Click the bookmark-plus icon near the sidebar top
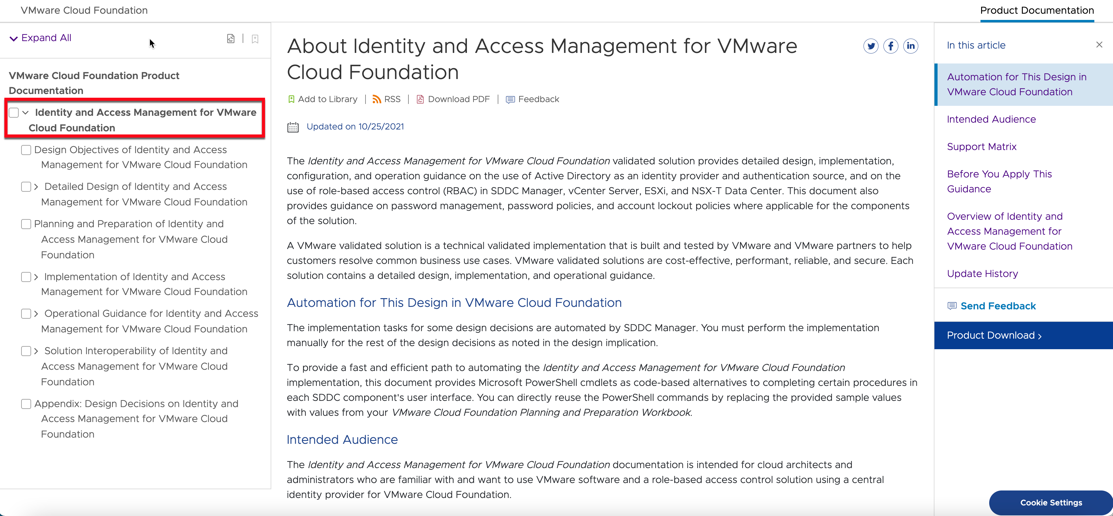This screenshot has width=1113, height=516. [x=255, y=39]
